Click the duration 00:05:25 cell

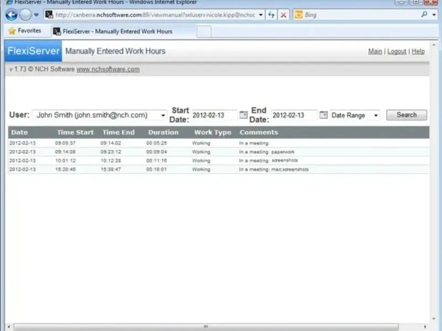coord(156,143)
